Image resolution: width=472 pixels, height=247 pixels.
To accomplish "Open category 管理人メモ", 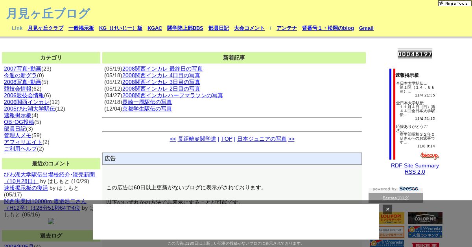I will pyautogui.click(x=18, y=135).
